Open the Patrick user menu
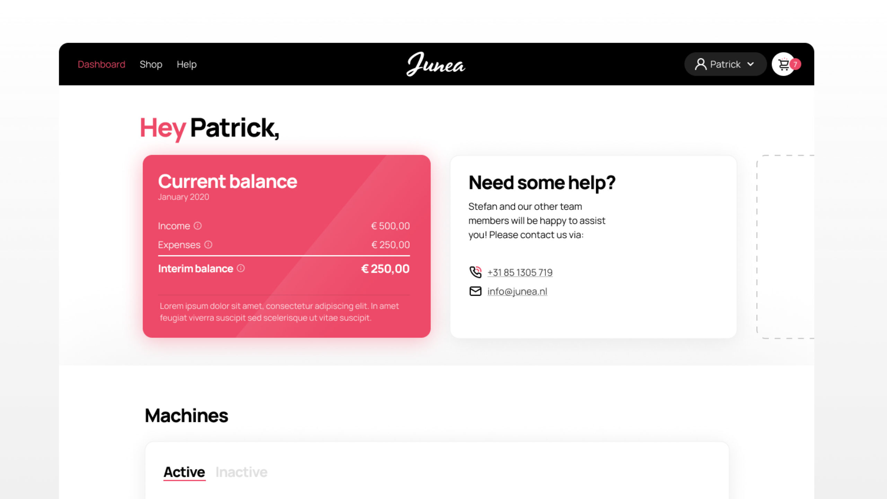887x499 pixels. pyautogui.click(x=725, y=64)
